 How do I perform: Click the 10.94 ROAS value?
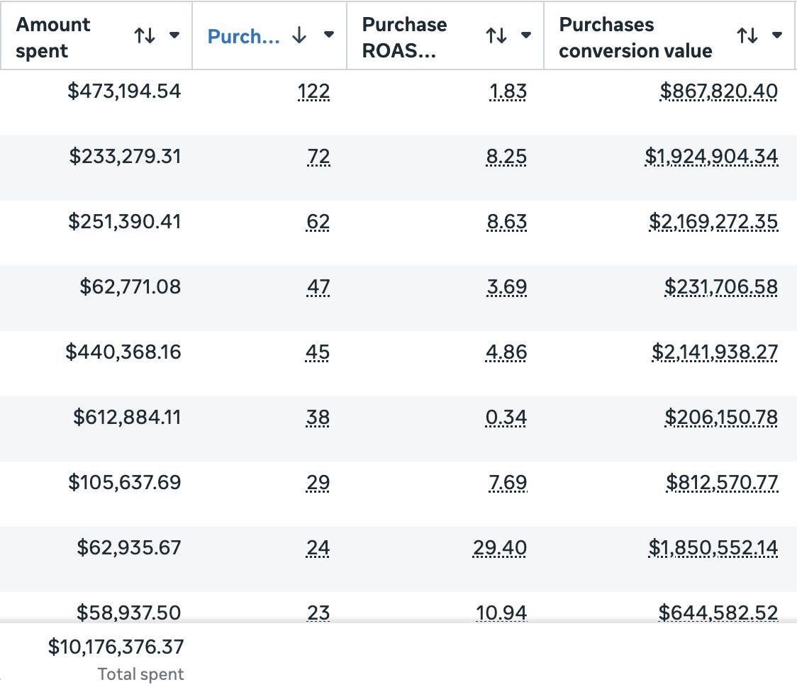[x=501, y=613]
